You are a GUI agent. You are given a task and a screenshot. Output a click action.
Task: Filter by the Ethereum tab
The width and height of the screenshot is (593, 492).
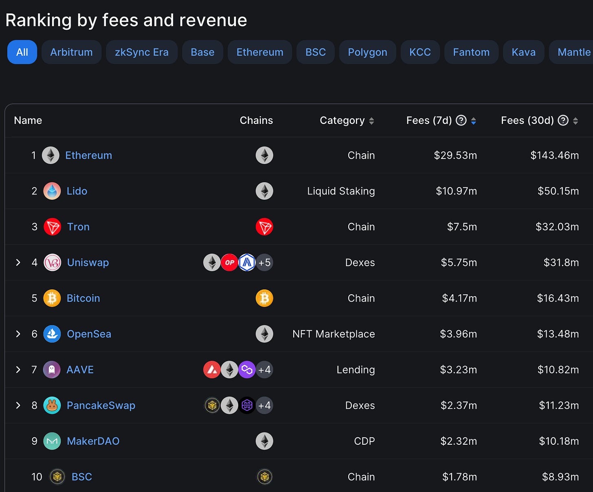click(x=260, y=52)
